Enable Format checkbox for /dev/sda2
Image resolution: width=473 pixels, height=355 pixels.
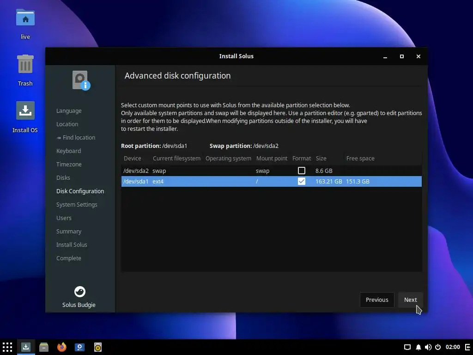(x=301, y=171)
